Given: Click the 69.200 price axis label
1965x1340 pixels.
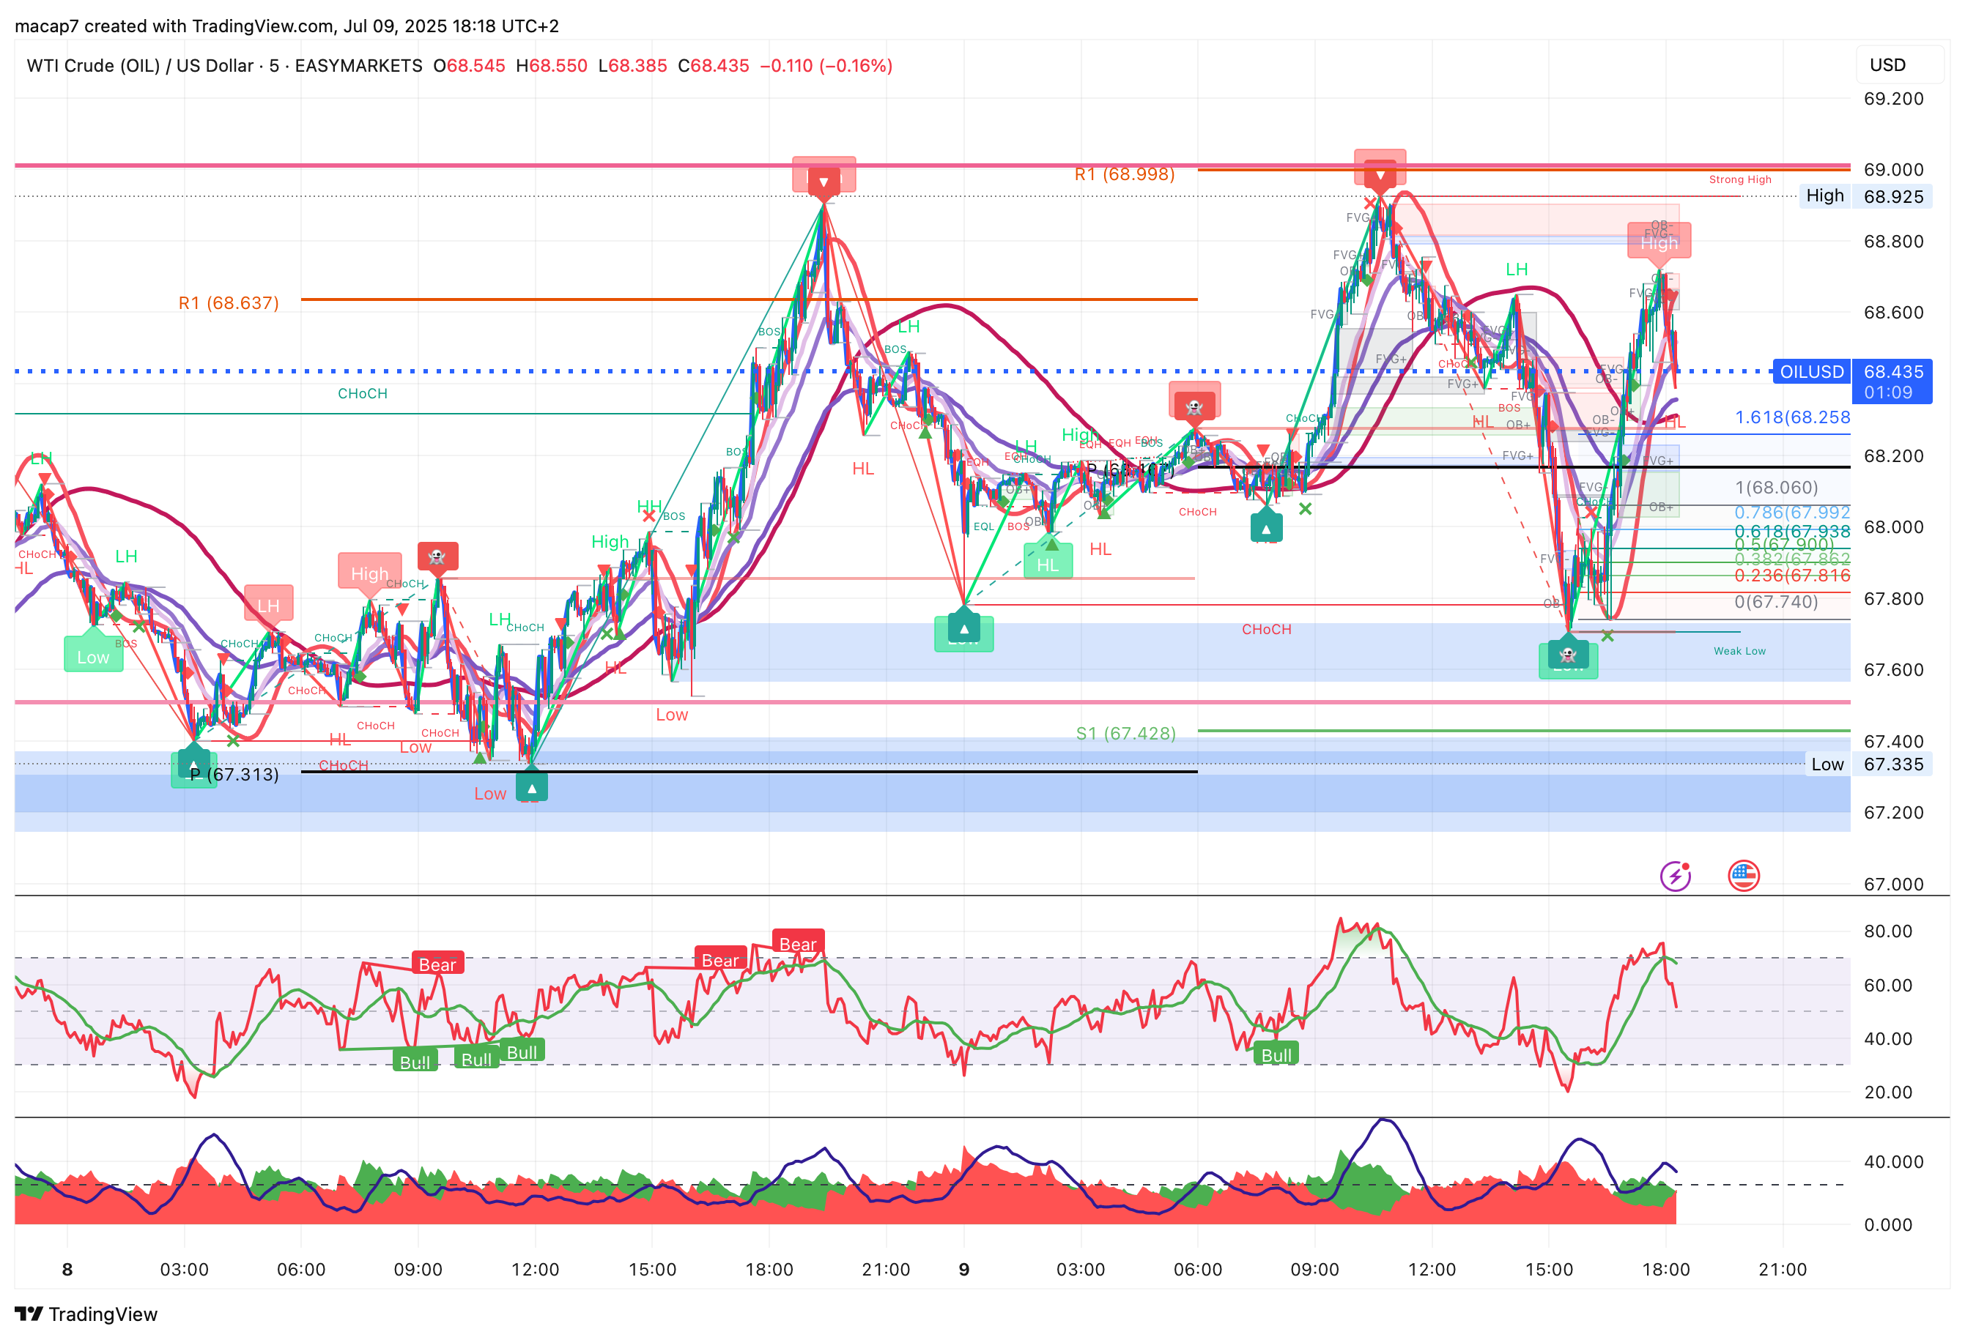Looking at the screenshot, I should tap(1893, 98).
